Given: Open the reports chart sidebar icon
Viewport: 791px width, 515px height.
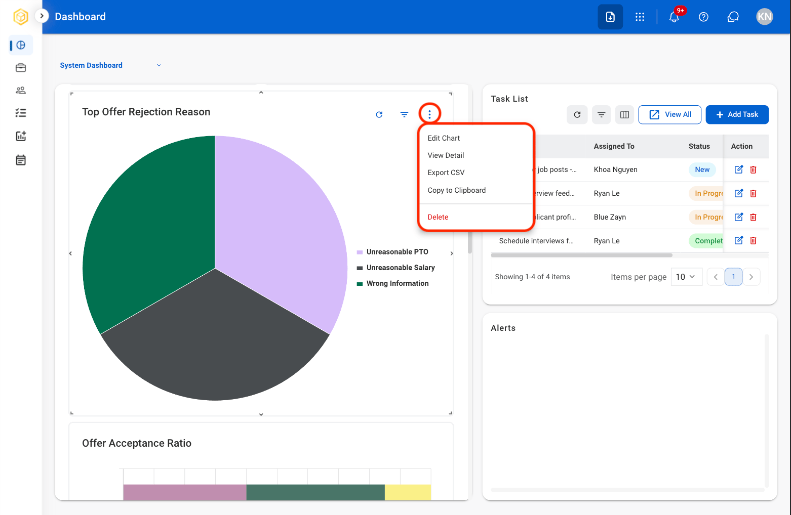Looking at the screenshot, I should pos(21,136).
